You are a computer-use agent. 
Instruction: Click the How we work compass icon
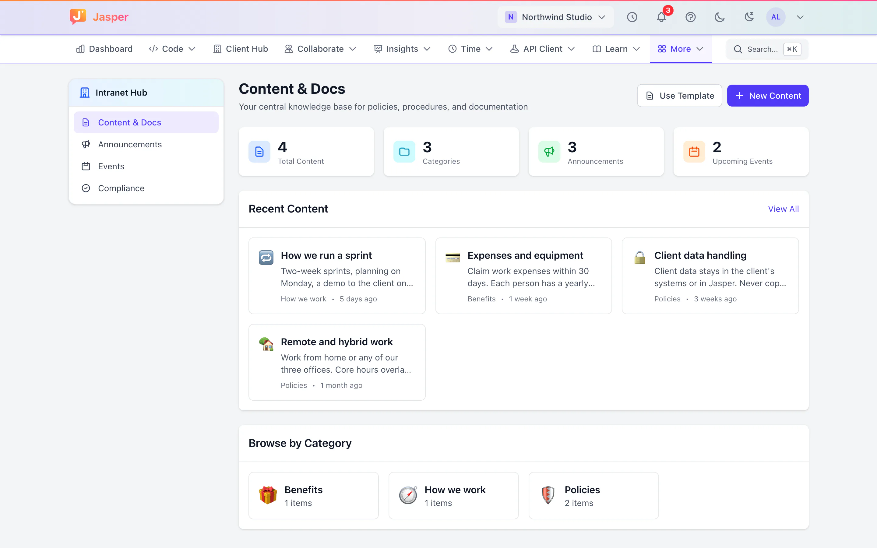408,495
